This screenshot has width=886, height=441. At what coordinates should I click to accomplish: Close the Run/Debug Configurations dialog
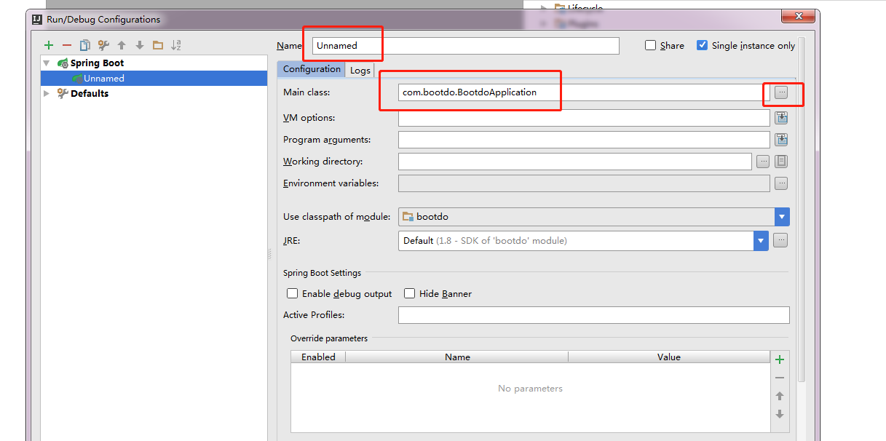798,16
